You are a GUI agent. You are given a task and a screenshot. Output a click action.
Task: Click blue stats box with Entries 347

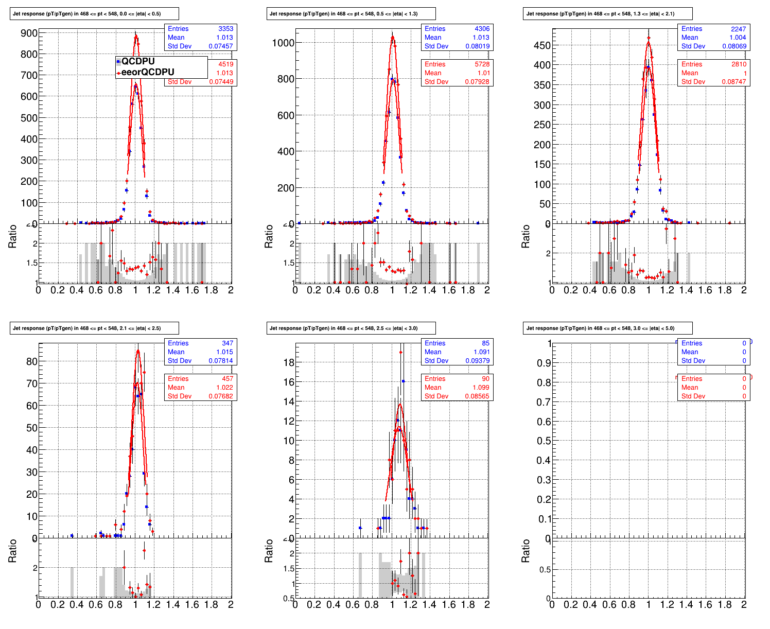[200, 352]
